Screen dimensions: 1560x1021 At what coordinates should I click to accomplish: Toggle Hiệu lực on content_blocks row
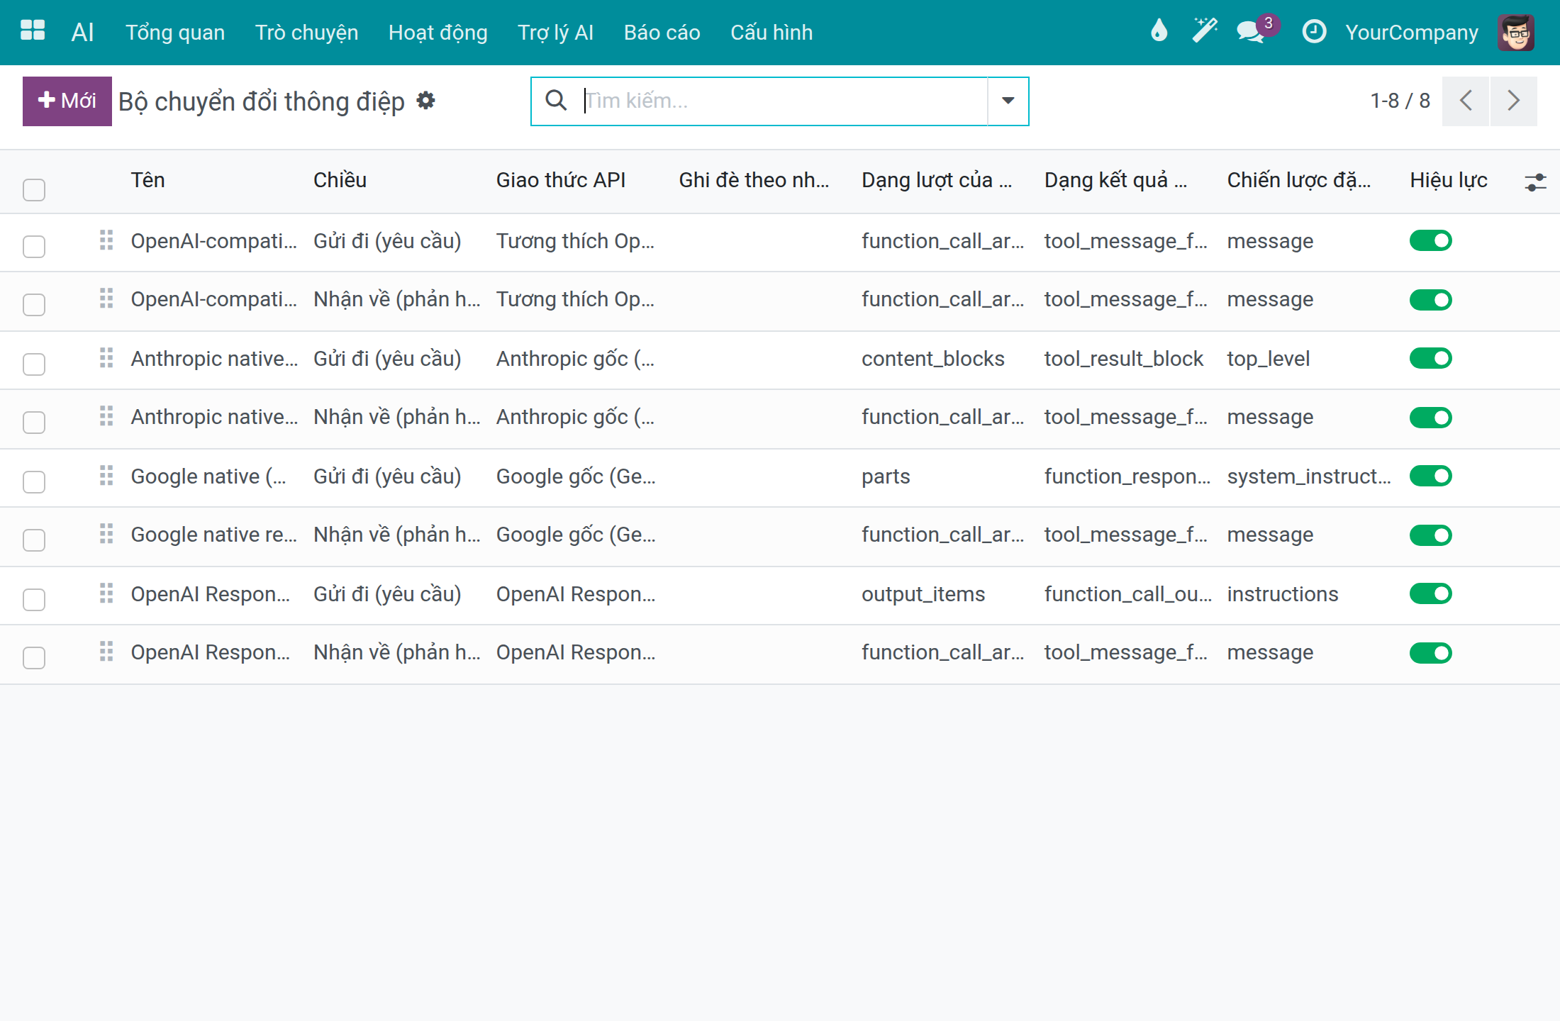pyautogui.click(x=1431, y=358)
